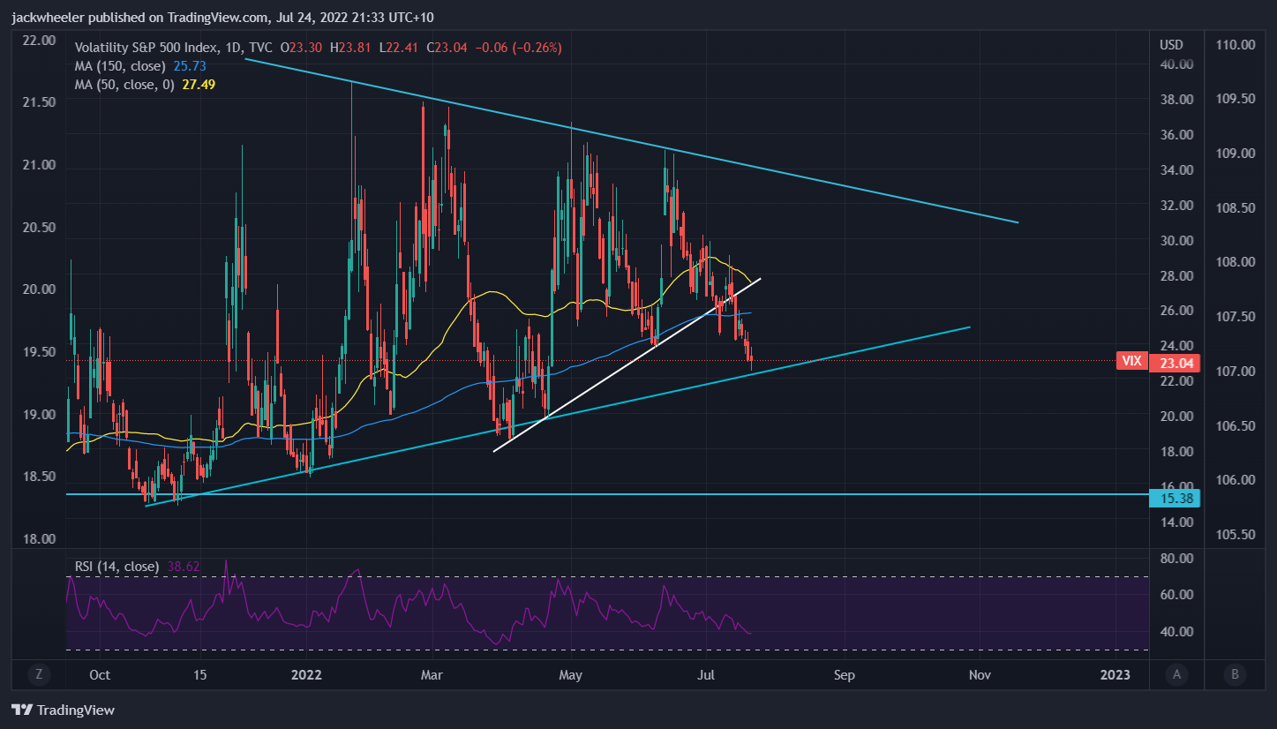
Task: Click the 18.00 left scale label
Action: pyautogui.click(x=37, y=539)
